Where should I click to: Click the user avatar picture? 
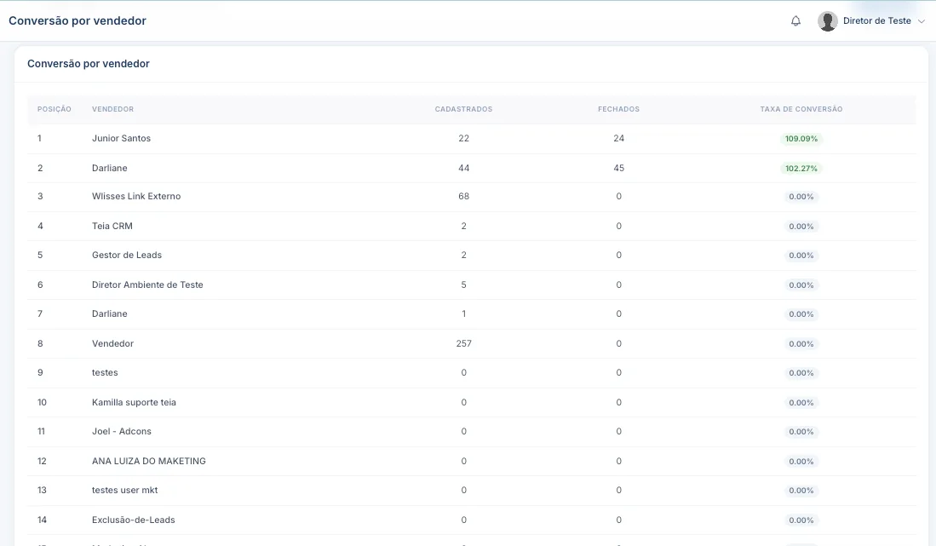click(x=827, y=21)
